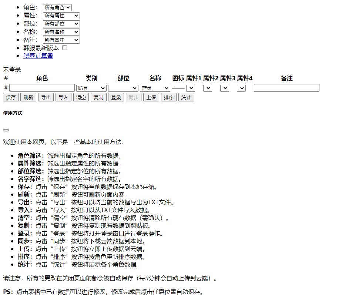Click the 导出 export button
342x295 pixels.
(46, 97)
